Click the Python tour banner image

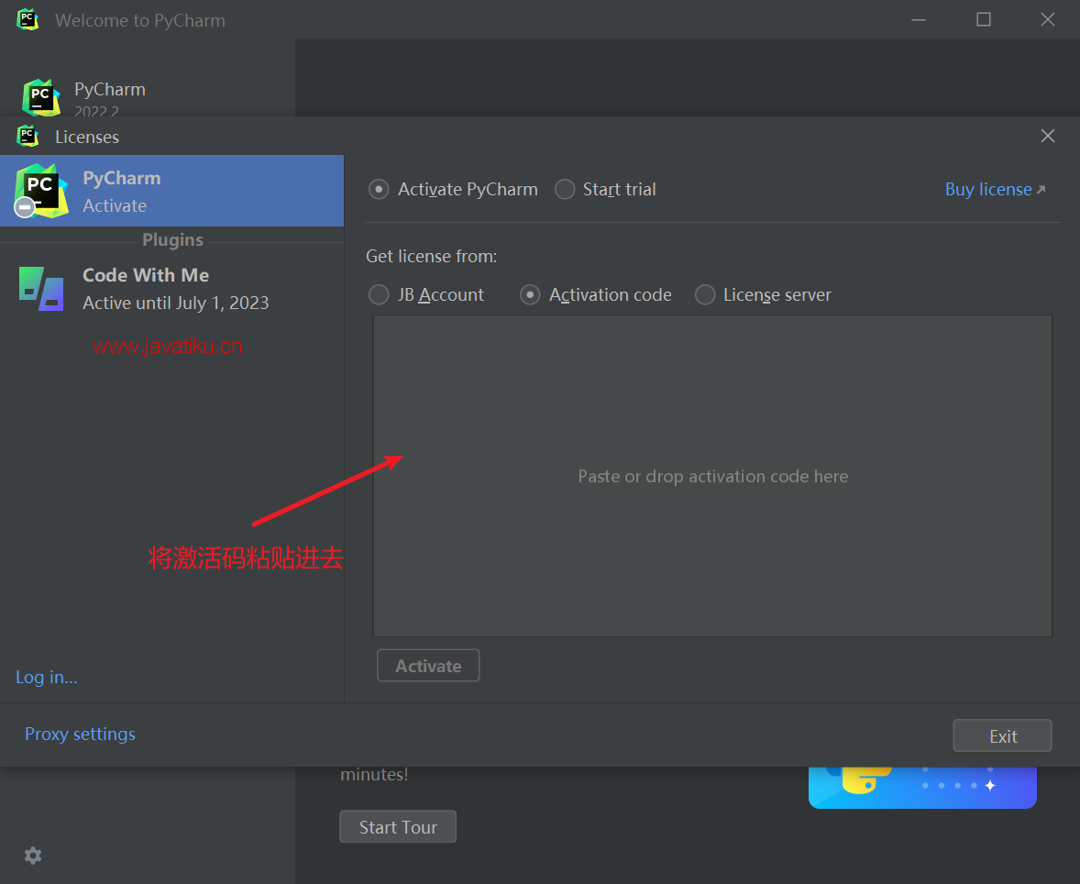(x=922, y=787)
